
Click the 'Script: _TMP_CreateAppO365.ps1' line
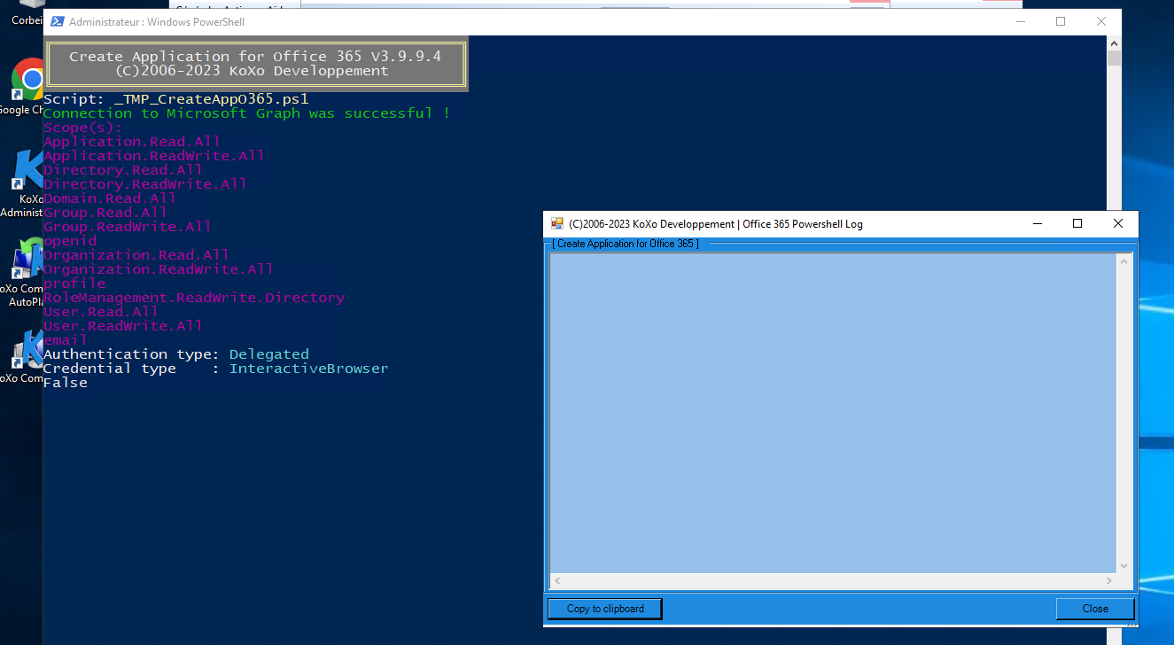175,99
